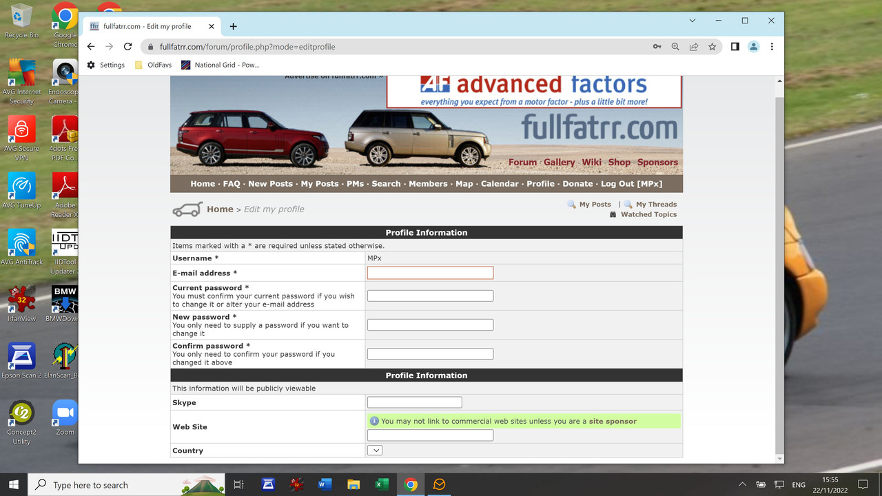Open FAQ in forum navigation bar

click(x=232, y=184)
